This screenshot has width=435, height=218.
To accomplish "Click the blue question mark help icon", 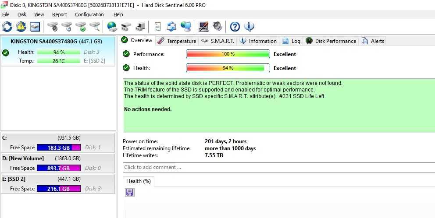I will coord(235,27).
